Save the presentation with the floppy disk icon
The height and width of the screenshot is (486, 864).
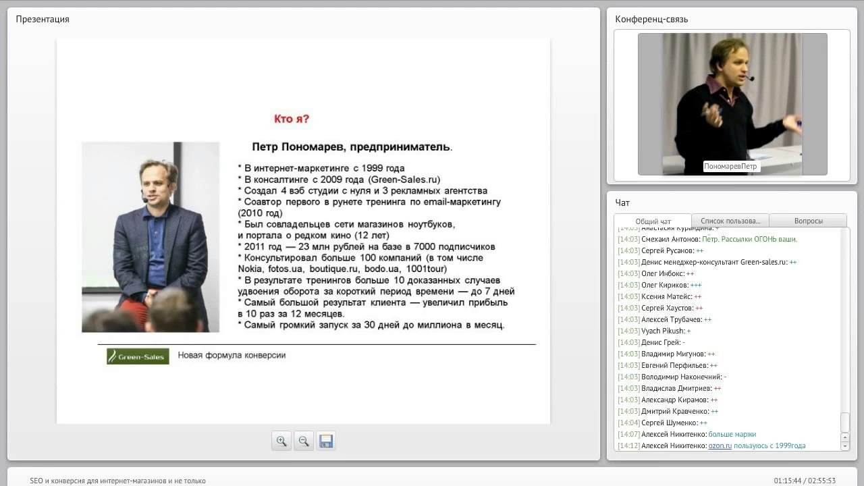pyautogui.click(x=326, y=441)
